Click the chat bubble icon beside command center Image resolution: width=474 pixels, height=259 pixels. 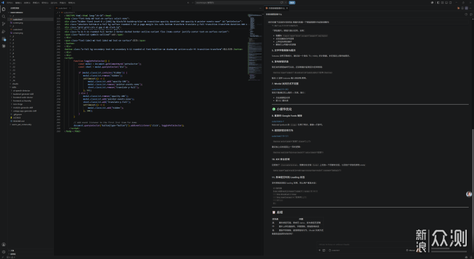[x=282, y=3]
